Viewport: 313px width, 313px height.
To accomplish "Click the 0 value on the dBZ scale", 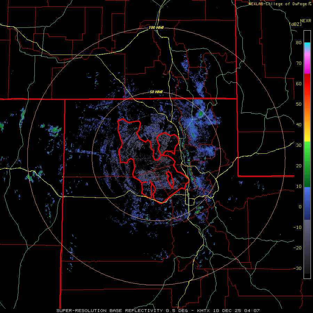I will click(300, 207).
